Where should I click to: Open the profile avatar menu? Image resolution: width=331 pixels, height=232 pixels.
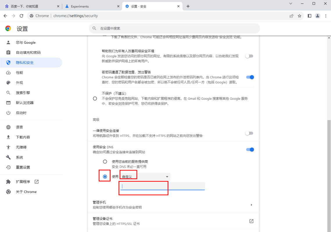317,16
